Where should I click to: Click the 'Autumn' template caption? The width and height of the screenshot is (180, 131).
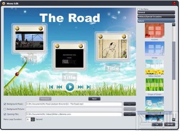[155, 39]
